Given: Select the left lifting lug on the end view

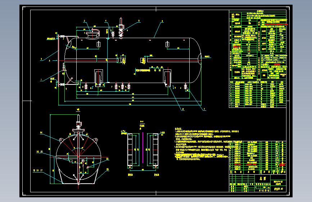Looking at the screenshot, I should (61, 141).
